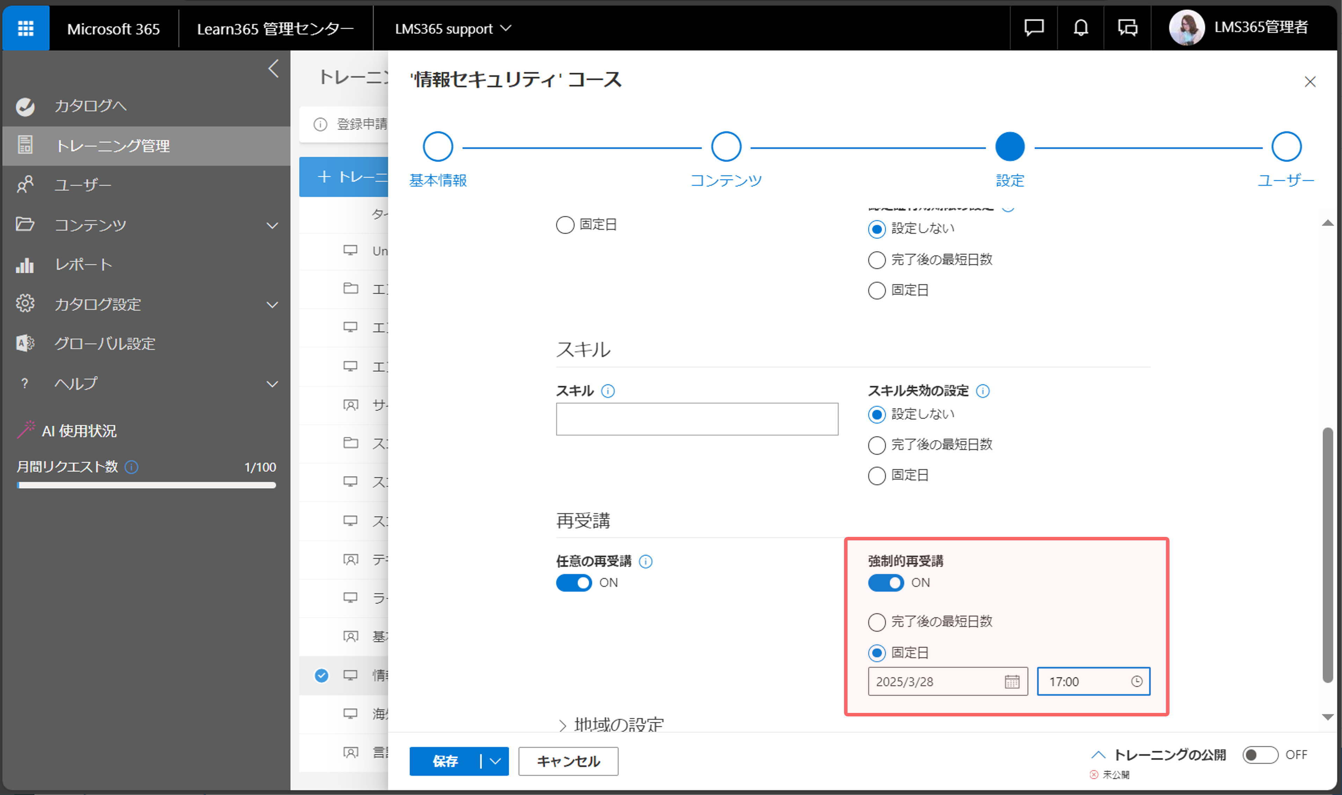This screenshot has height=795, width=1342.
Task: Select 設定しない under スキル失効の設定
Action: click(877, 415)
